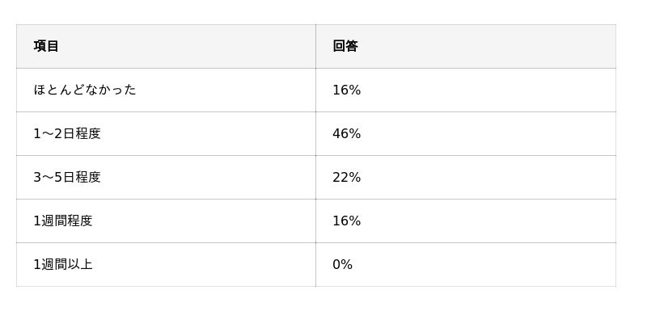
Task: Click the 16% value beside 1週間程度
Action: [x=347, y=221]
